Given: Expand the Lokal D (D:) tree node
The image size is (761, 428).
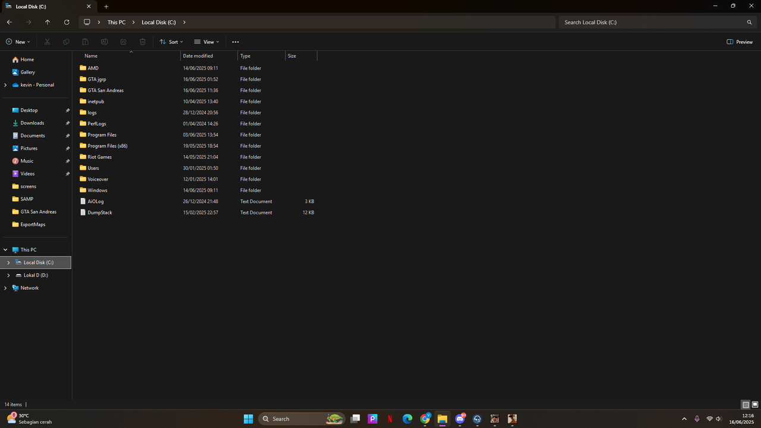Looking at the screenshot, I should coord(8,275).
